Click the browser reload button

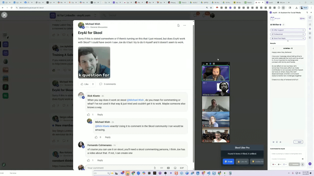pos(11,8)
